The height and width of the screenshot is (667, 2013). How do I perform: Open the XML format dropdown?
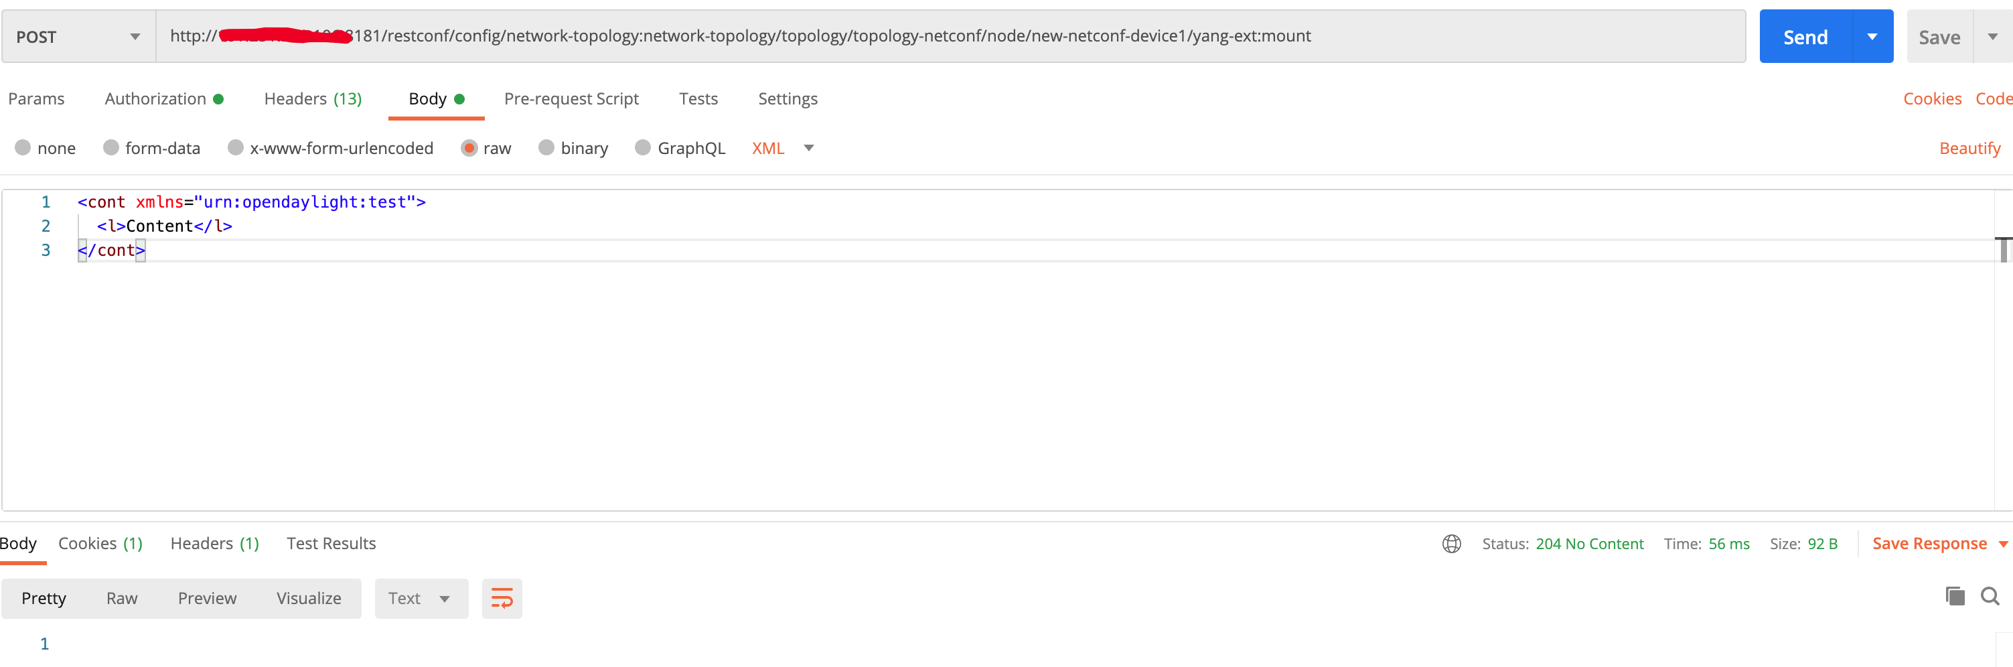pyautogui.click(x=783, y=149)
